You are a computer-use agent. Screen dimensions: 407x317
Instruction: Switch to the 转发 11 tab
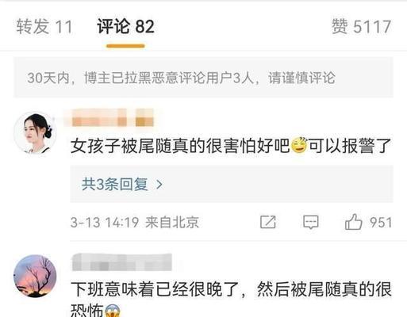(44, 27)
